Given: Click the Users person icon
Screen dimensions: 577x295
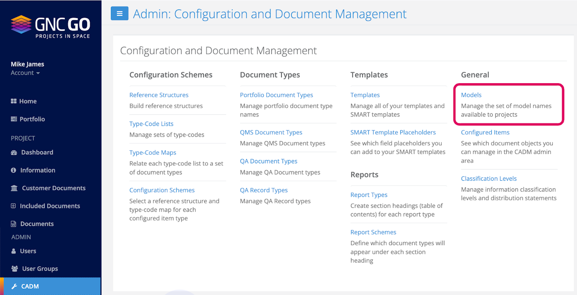Looking at the screenshot, I should click(14, 251).
